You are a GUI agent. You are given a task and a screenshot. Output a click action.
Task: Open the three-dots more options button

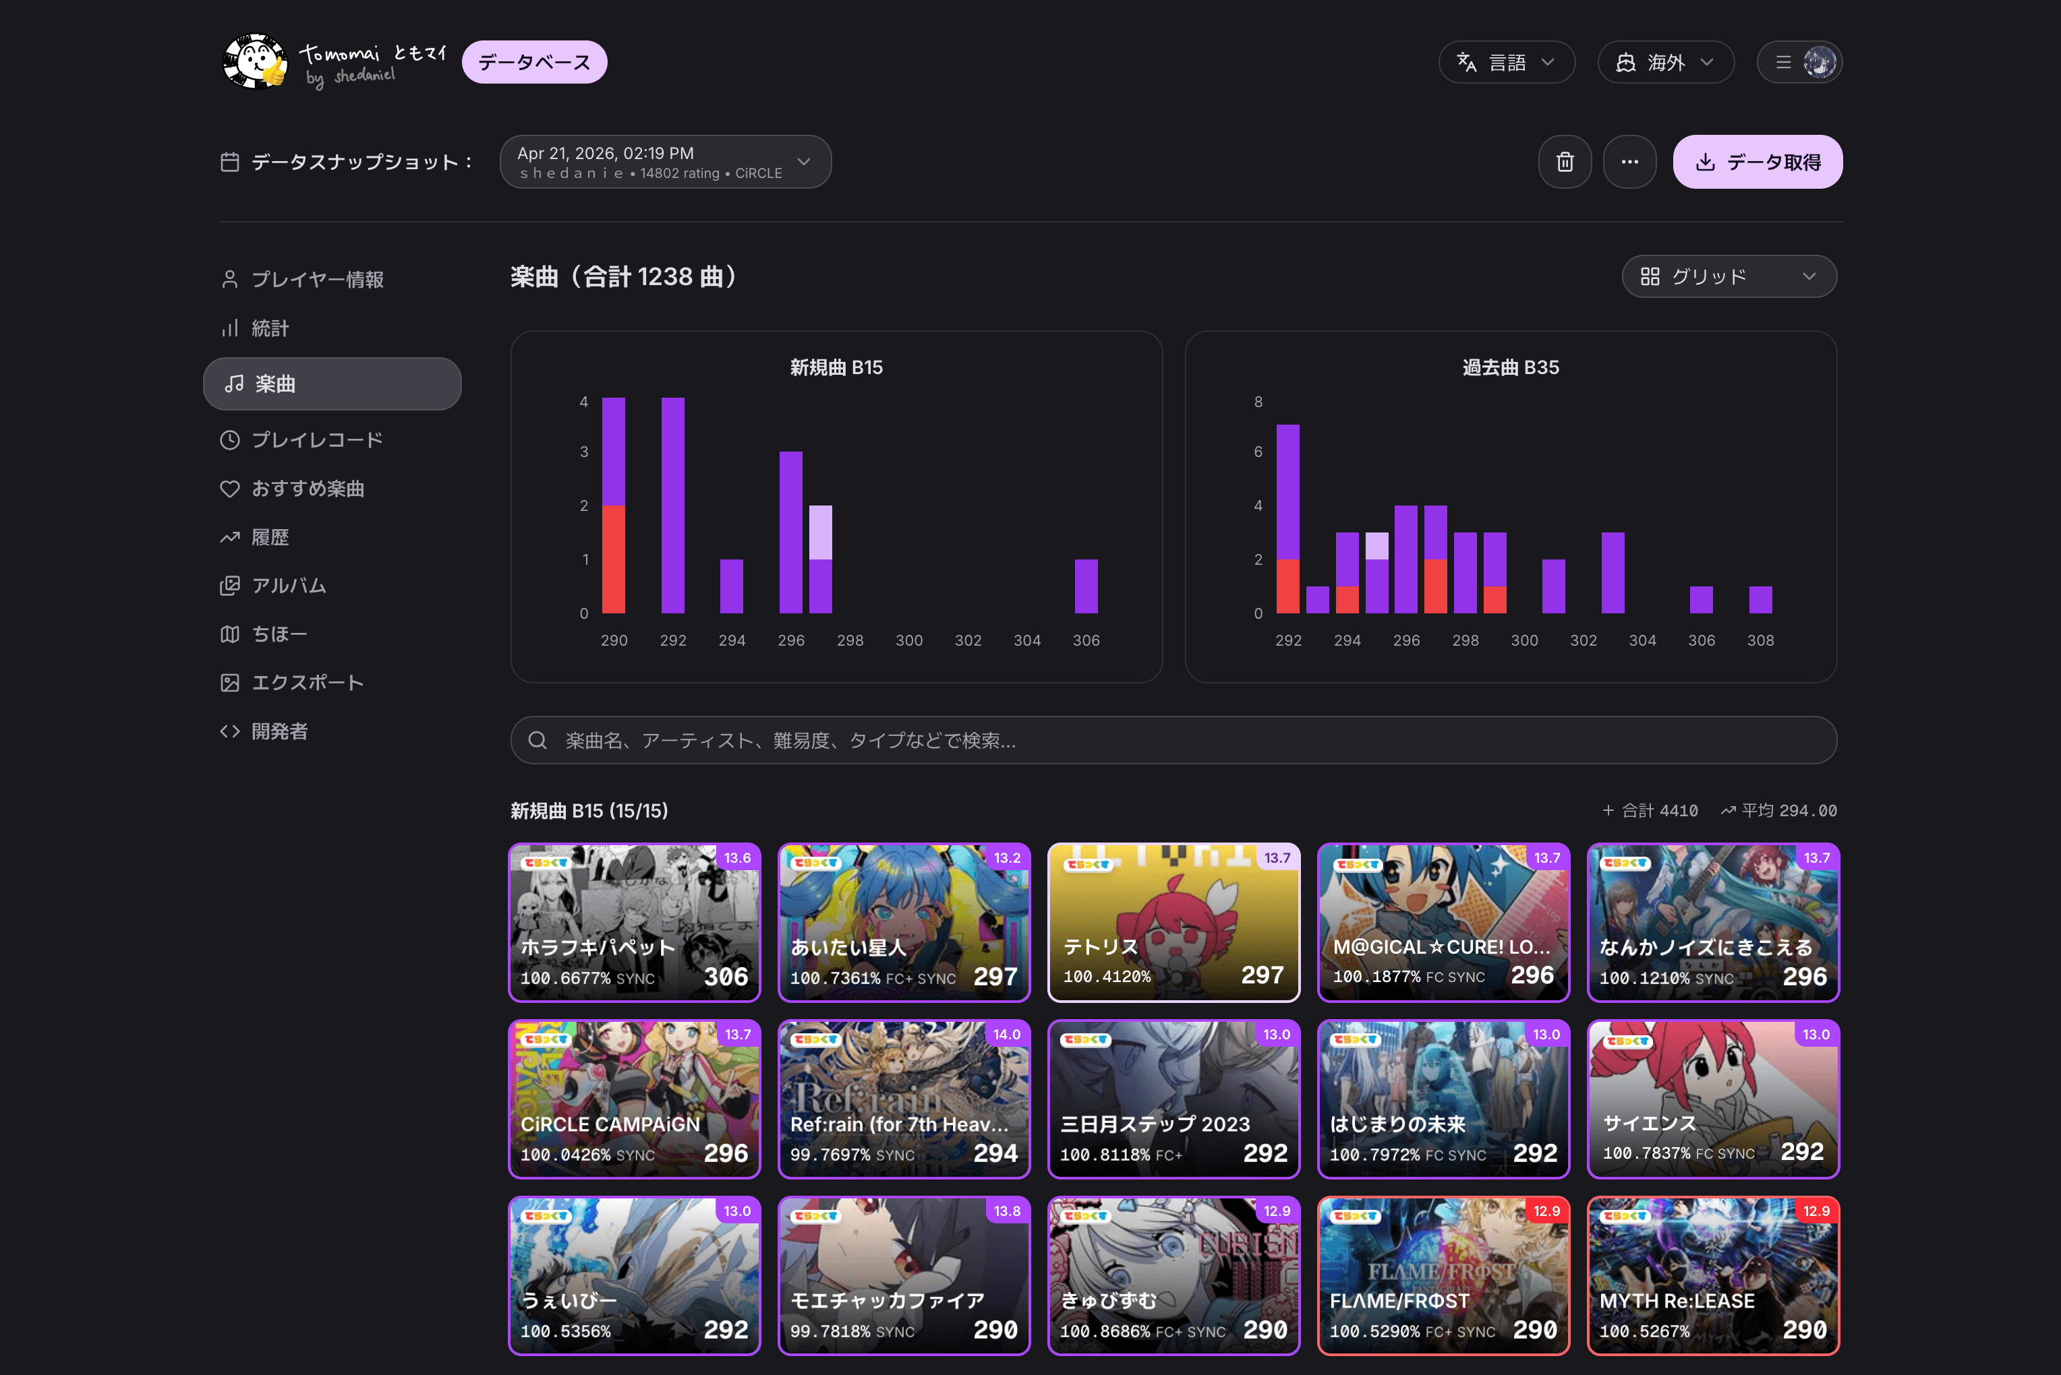tap(1629, 161)
